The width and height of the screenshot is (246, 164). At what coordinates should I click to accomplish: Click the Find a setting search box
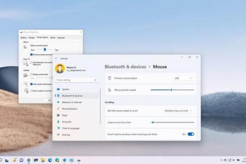(x=77, y=80)
